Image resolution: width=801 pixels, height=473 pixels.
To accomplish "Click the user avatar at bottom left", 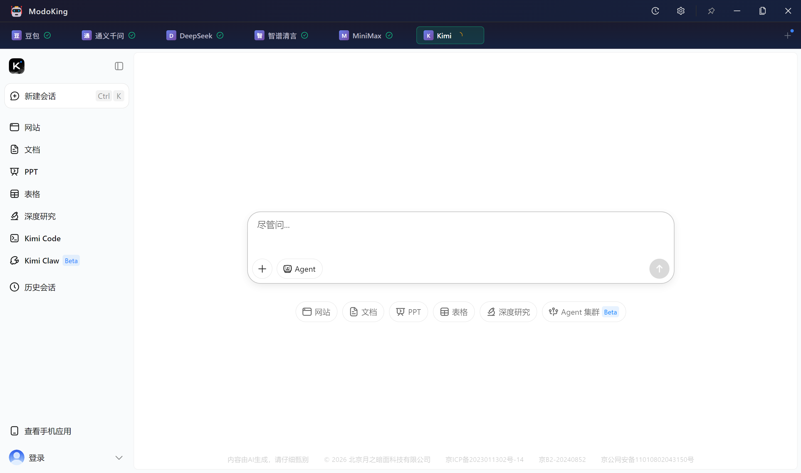I will coord(17,457).
